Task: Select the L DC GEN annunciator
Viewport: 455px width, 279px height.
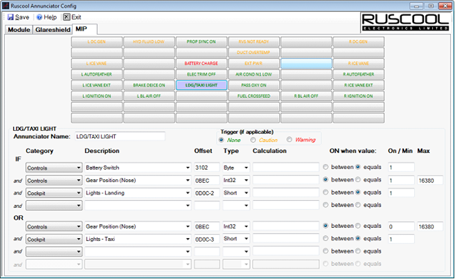Action: (97, 42)
